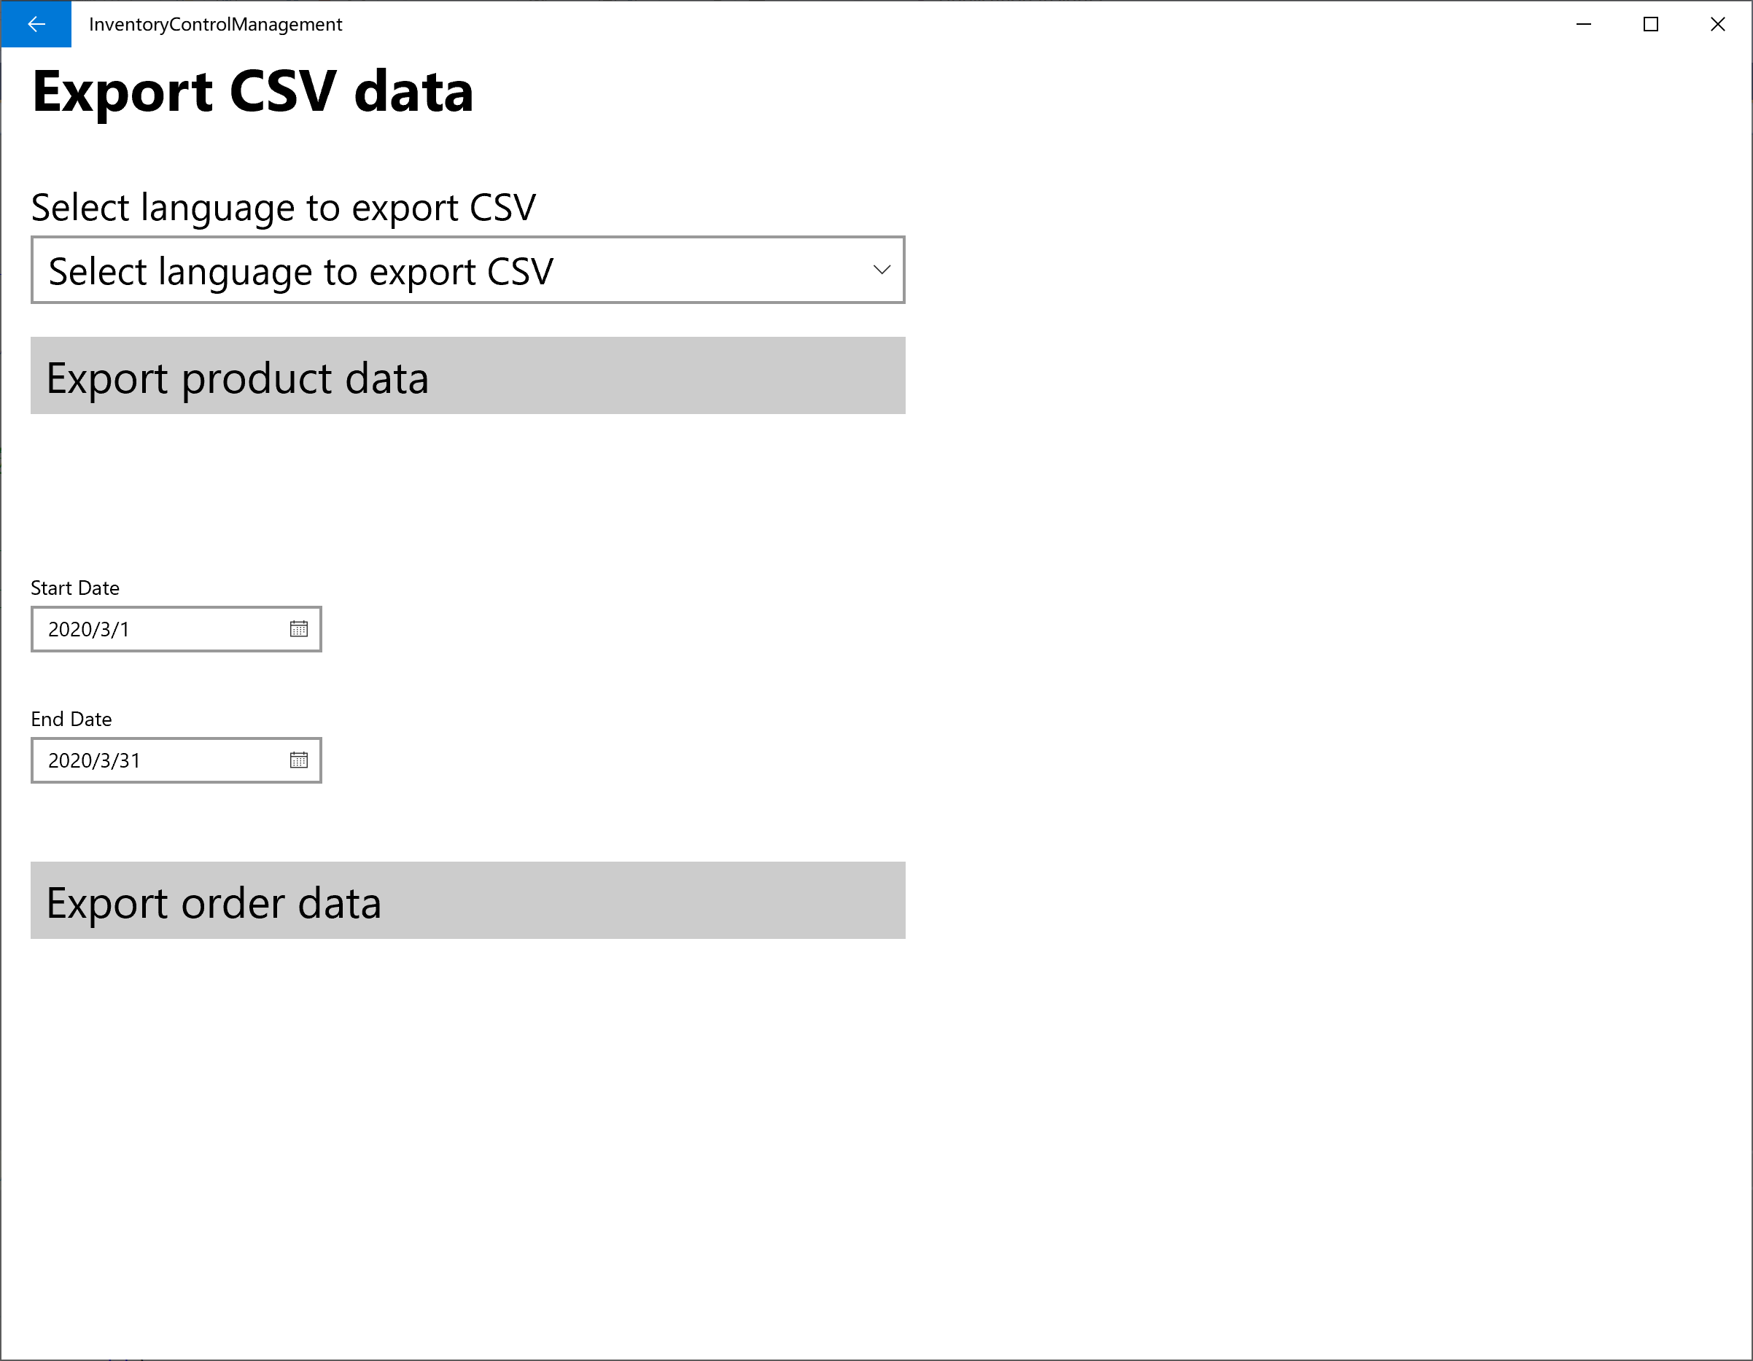Open the Start Date calendar icon
Viewport: 1753px width, 1361px height.
coord(298,629)
